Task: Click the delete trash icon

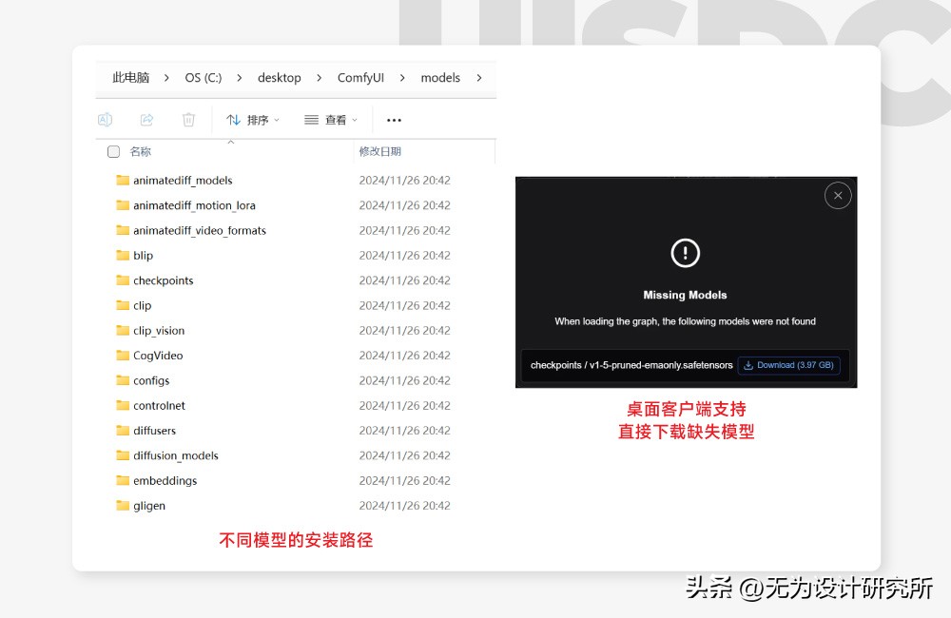Action: click(x=188, y=120)
